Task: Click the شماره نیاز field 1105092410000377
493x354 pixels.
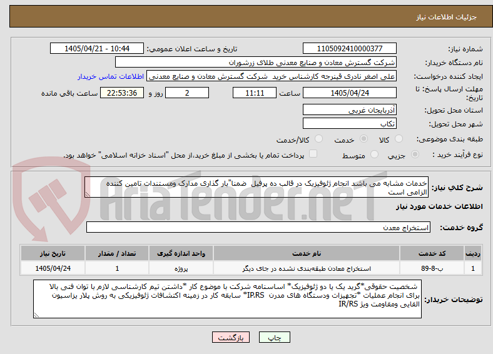Action: coord(349,48)
